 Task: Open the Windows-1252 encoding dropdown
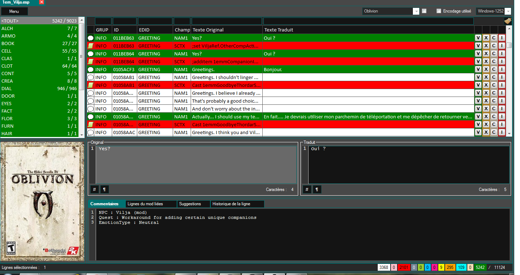[493, 11]
